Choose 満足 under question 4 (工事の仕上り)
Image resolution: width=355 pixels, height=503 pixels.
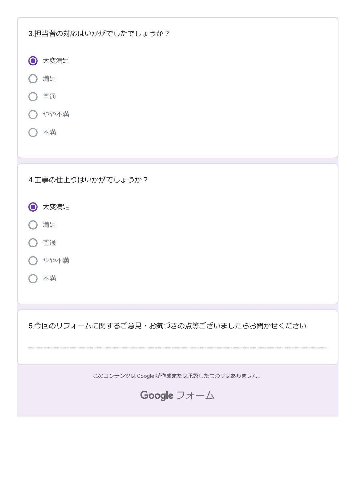pos(33,225)
